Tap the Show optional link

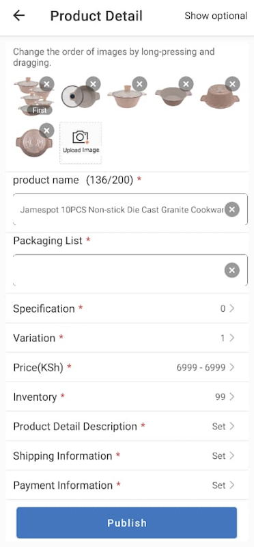click(x=216, y=16)
